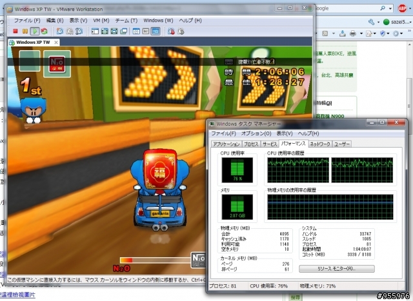Screen dimensions: 413x301
Task: Click the last grayed icon in VMware toolbar
Action: [x=181, y=32]
